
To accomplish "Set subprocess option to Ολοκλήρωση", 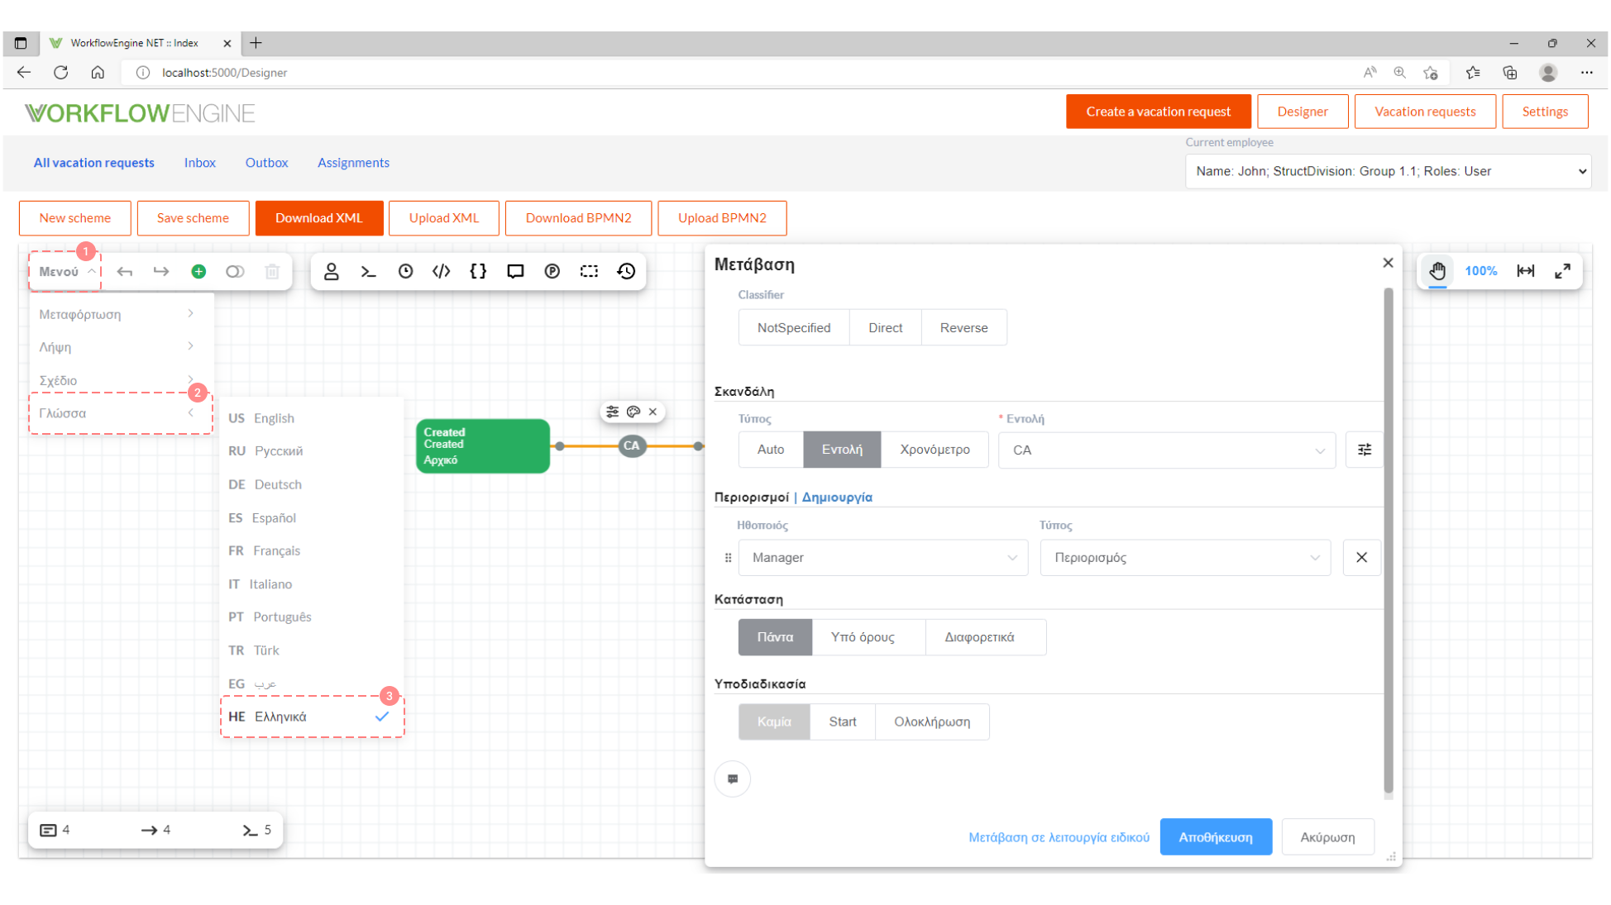I will pyautogui.click(x=932, y=722).
